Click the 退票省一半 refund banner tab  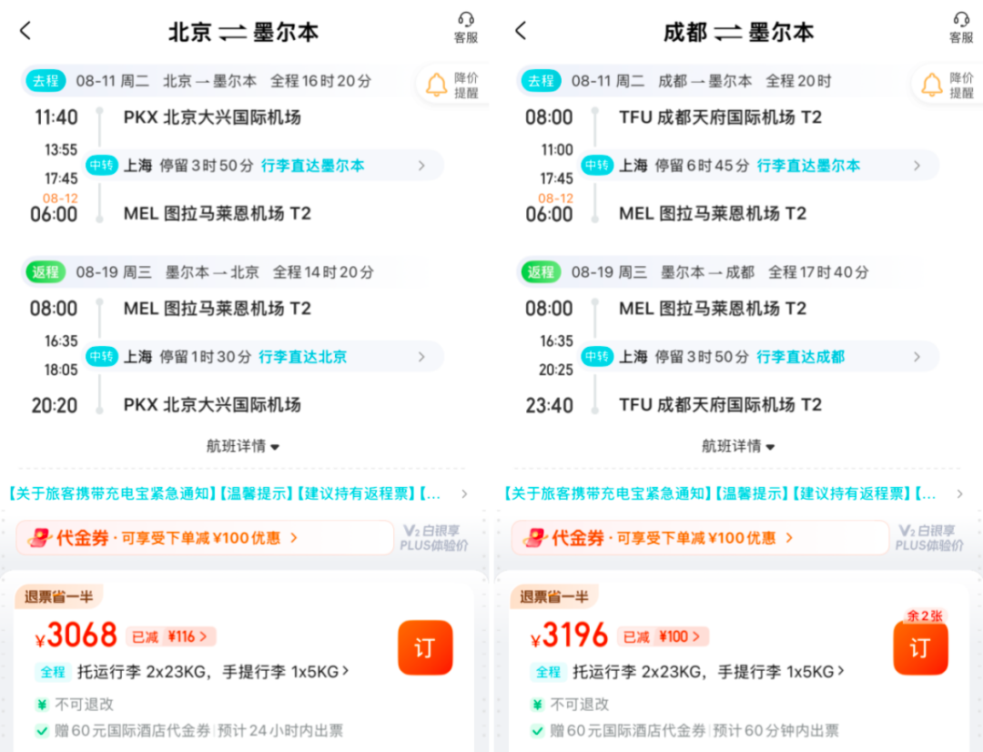point(58,596)
